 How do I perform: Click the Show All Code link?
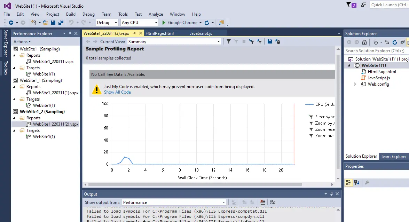(x=117, y=92)
